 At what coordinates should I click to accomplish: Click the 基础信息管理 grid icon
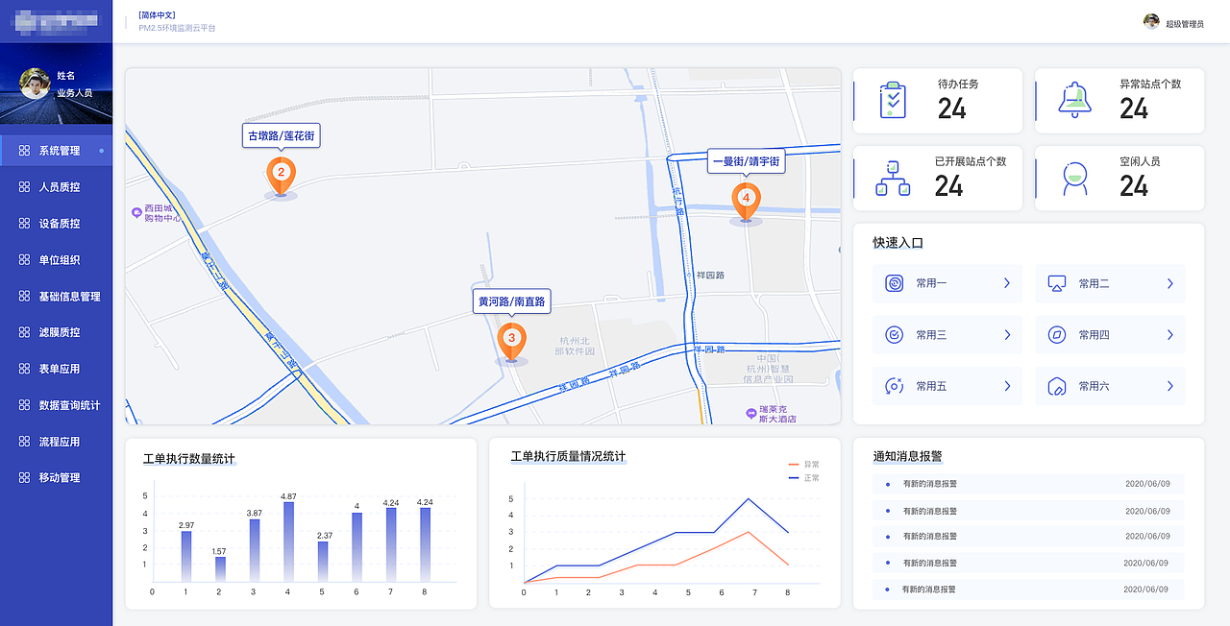click(x=24, y=297)
